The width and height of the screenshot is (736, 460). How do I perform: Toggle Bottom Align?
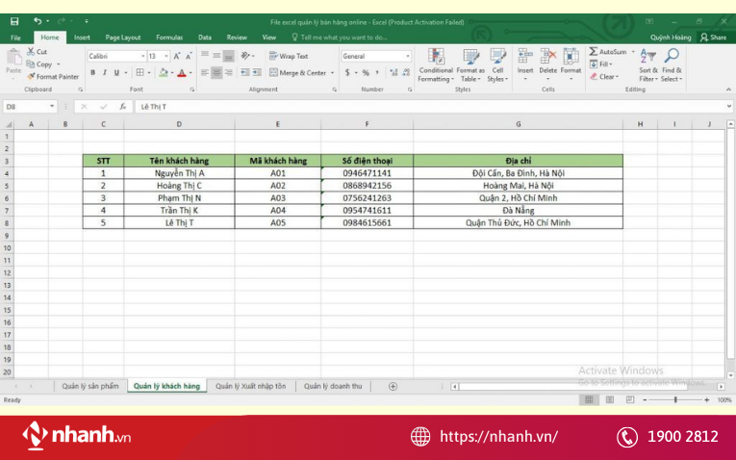229,56
